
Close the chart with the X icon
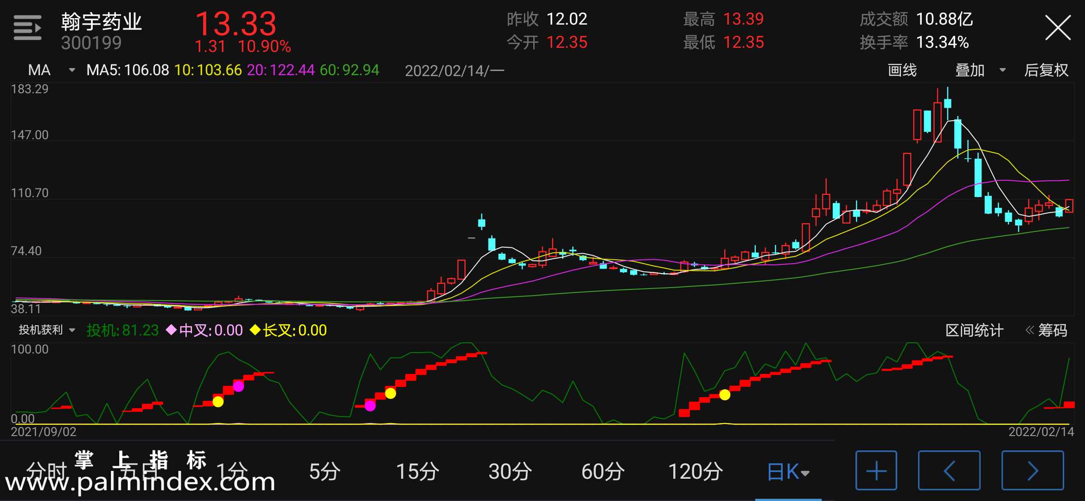tap(1058, 28)
